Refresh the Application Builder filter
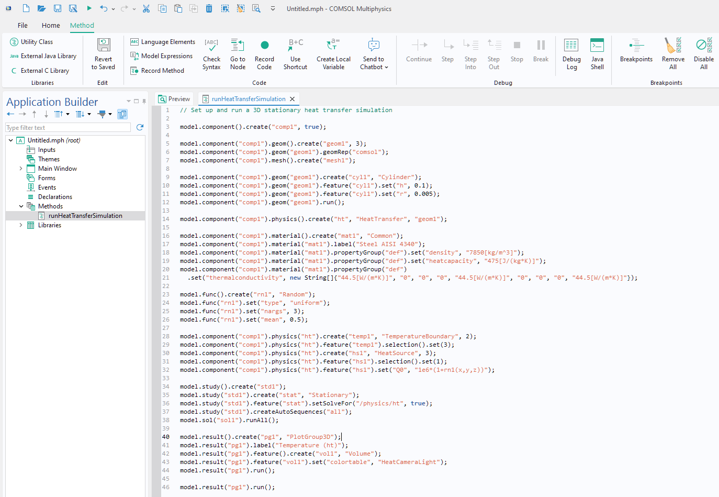This screenshot has width=719, height=497. 140,127
